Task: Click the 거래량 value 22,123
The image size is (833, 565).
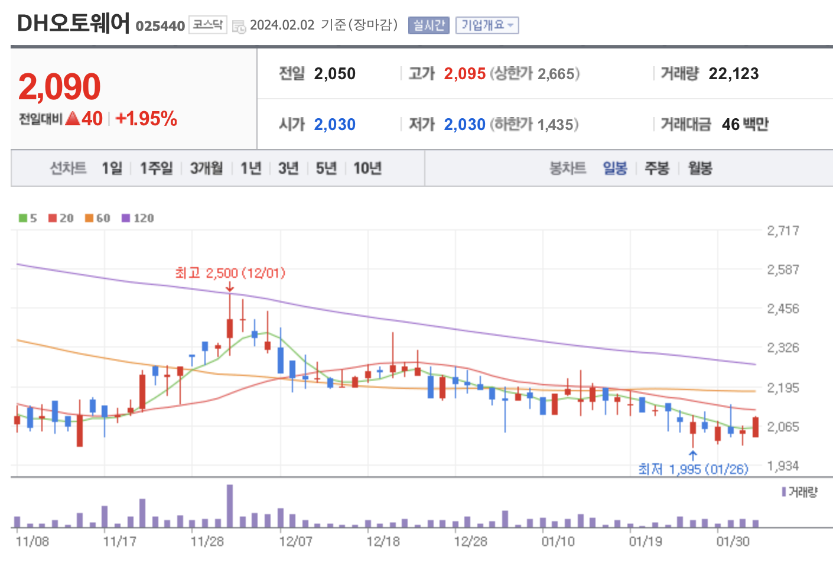Action: (734, 74)
